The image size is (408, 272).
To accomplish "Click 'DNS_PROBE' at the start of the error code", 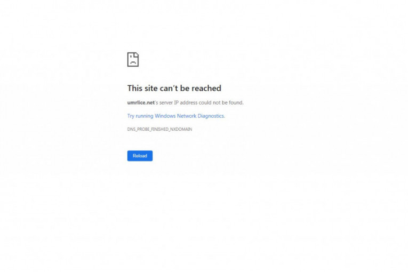I will [139, 130].
